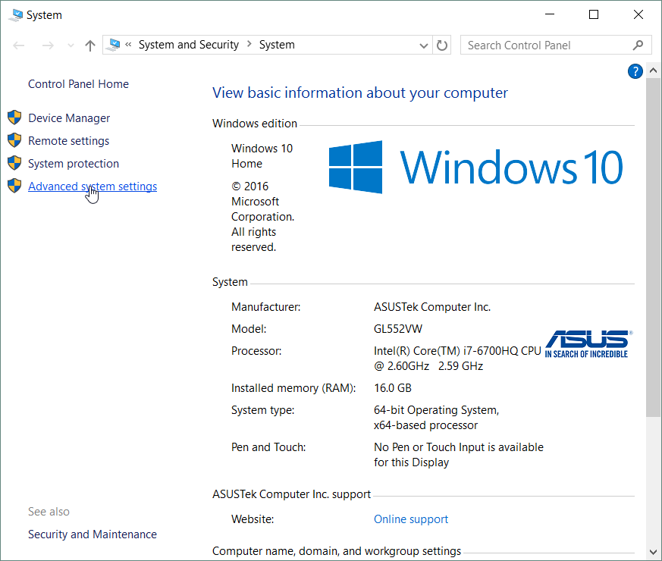This screenshot has width=662, height=561.
Task: Click the model value GL552VW
Action: pos(397,329)
